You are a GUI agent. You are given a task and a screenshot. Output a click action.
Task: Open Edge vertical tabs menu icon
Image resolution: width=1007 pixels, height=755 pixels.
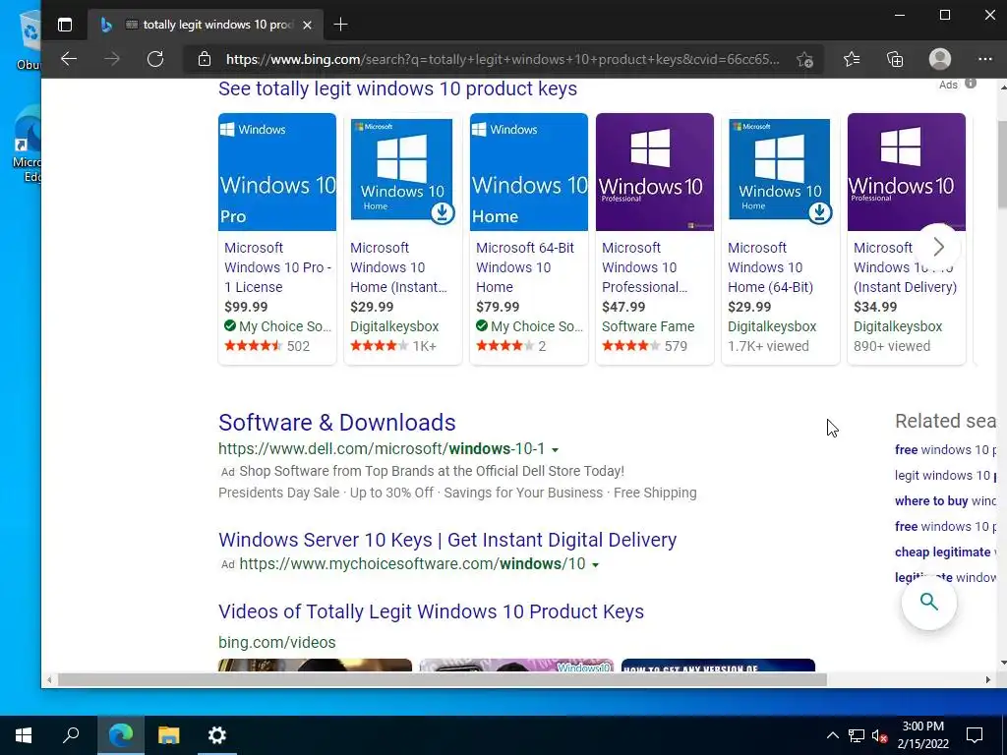pyautogui.click(x=65, y=25)
